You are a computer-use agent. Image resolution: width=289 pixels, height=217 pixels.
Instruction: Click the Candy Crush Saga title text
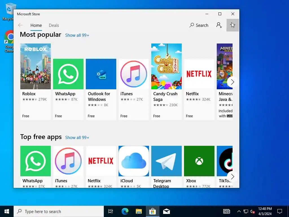click(x=165, y=97)
